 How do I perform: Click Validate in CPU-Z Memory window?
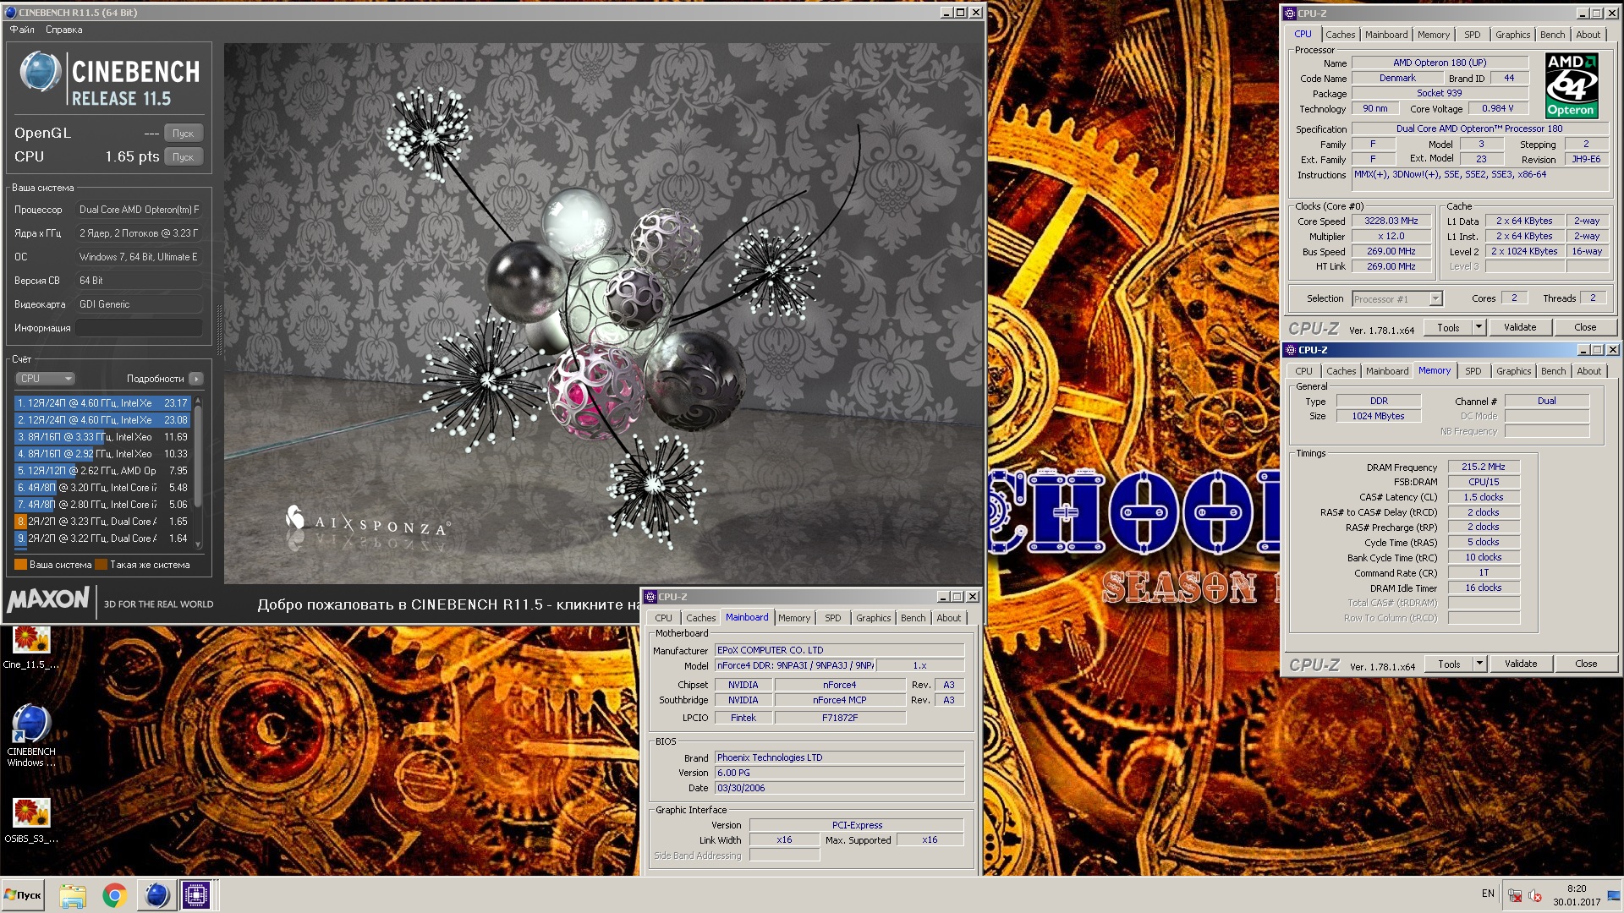pos(1521,664)
